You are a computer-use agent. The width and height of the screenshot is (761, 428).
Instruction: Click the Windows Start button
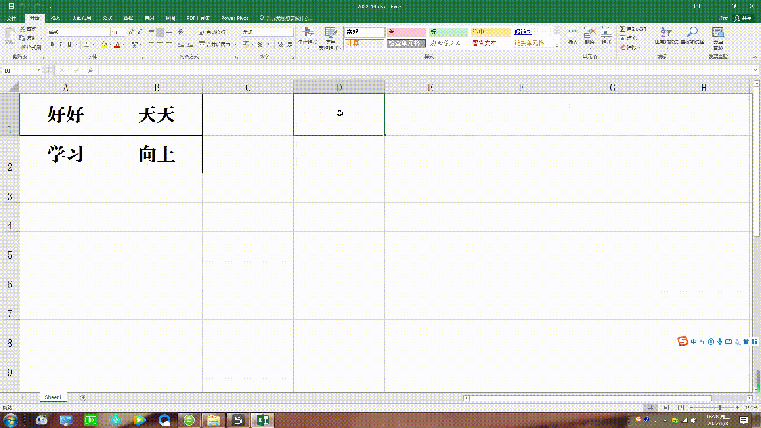tap(11, 420)
